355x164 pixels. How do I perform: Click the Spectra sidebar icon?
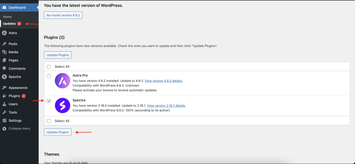[4, 77]
